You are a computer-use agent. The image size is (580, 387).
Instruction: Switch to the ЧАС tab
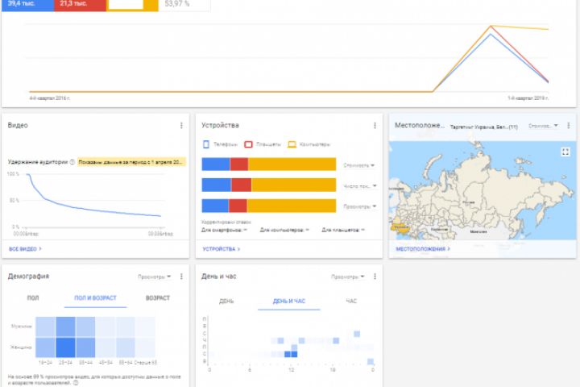[351, 301]
